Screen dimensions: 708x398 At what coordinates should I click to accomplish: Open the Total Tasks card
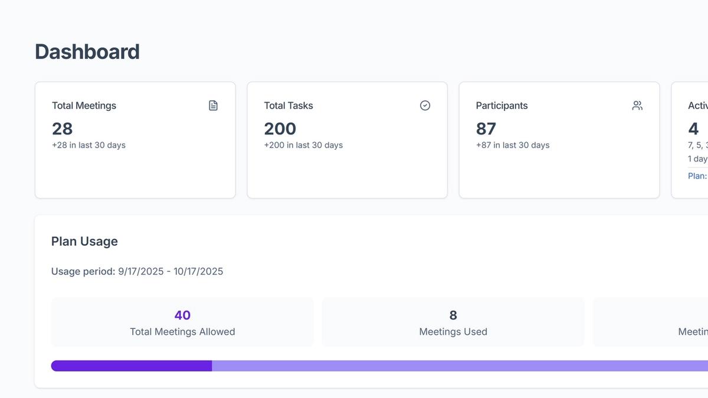point(347,140)
